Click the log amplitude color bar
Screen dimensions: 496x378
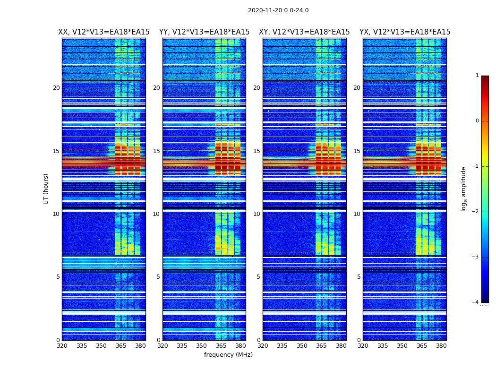point(485,189)
